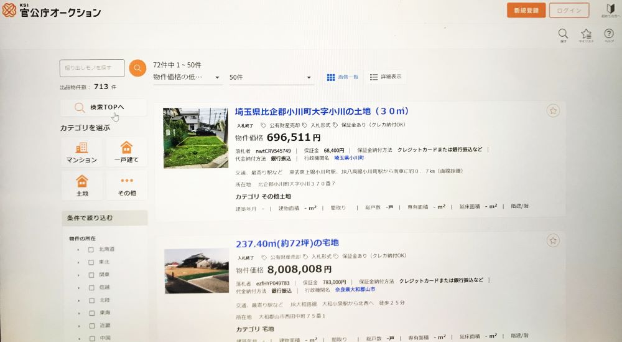
Task: Switch to 画像一覧 grid view
Action: pyautogui.click(x=343, y=77)
